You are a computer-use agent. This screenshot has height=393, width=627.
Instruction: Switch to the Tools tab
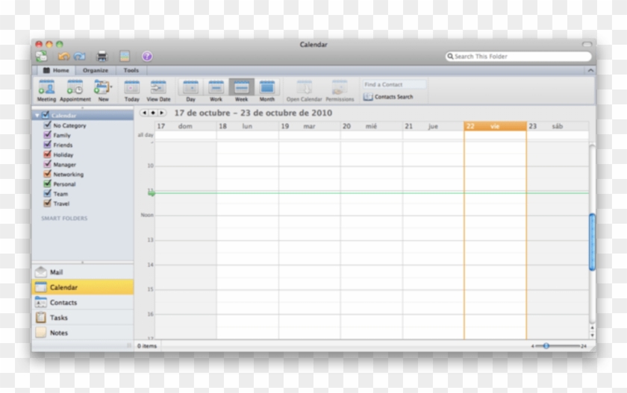[x=131, y=70]
